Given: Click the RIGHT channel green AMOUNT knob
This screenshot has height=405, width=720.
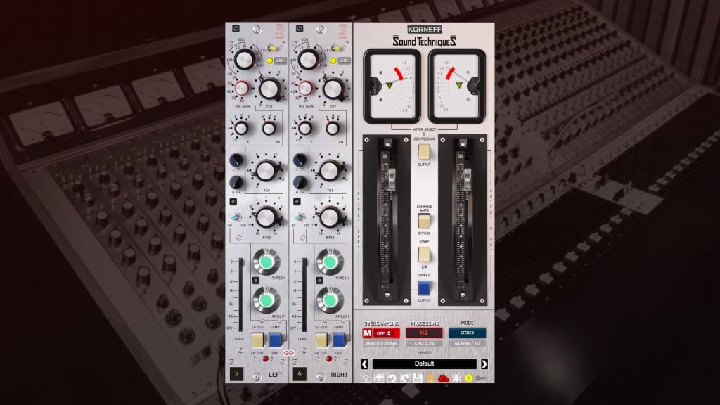Looking at the screenshot, I should pyautogui.click(x=330, y=300).
